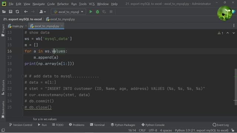Click the print statement on line 18
The height and width of the screenshot is (133, 237).
49,64
